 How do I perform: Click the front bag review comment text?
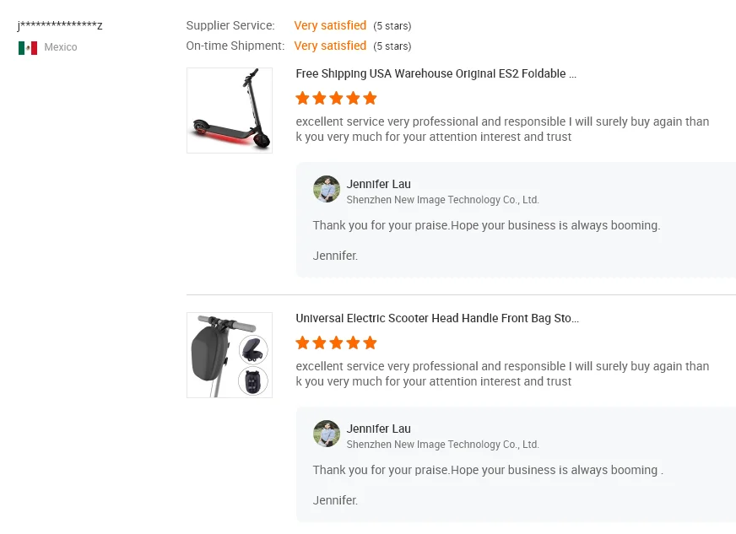coord(502,374)
